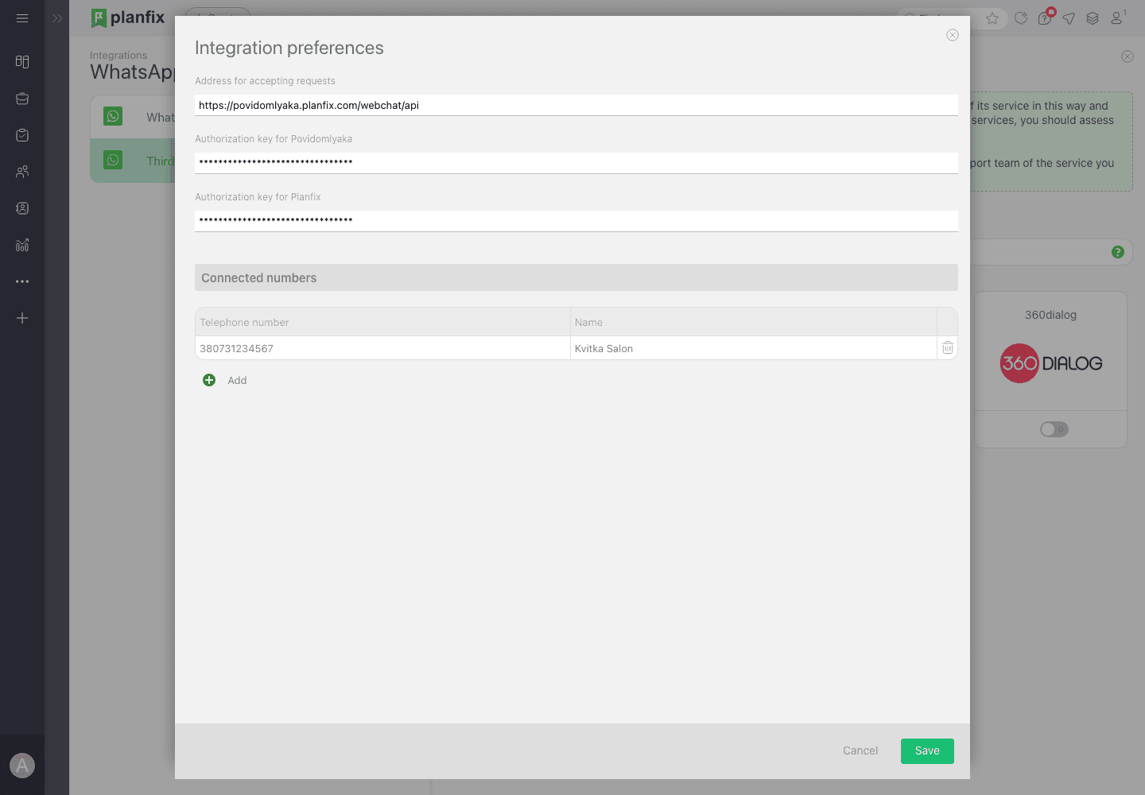The image size is (1145, 795).
Task: Close the Integration preferences dialog
Action: [953, 35]
